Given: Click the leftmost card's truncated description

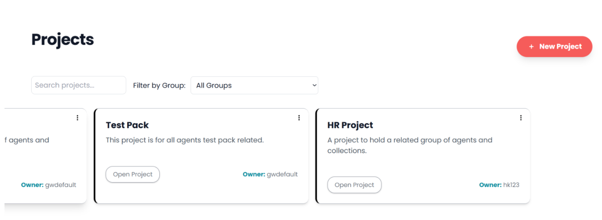Looking at the screenshot, I should click(27, 140).
